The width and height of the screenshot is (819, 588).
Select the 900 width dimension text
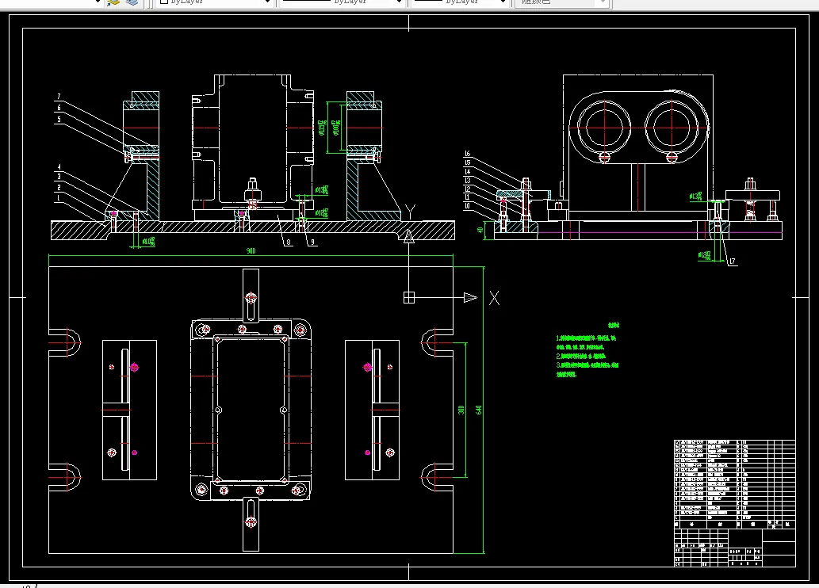[x=251, y=251]
